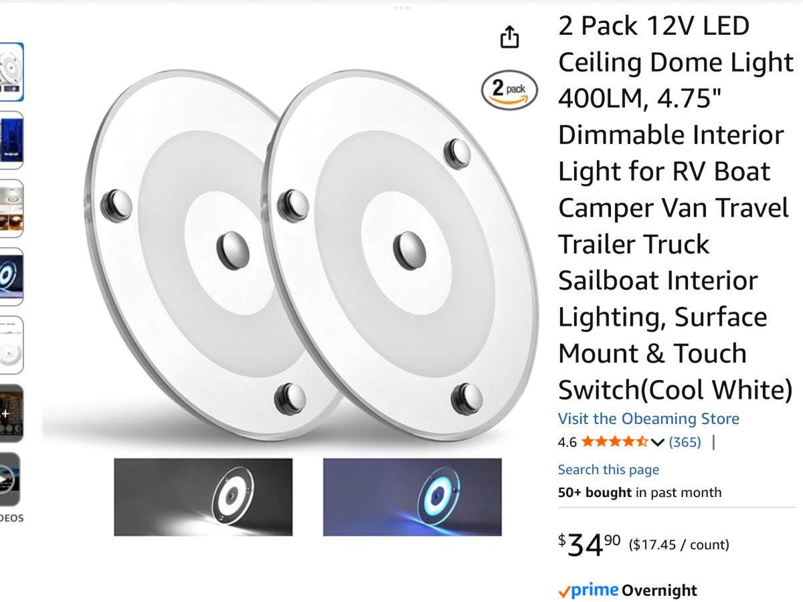Click the 2 pack badge icon
Image resolution: width=803 pixels, height=602 pixels.
point(509,90)
